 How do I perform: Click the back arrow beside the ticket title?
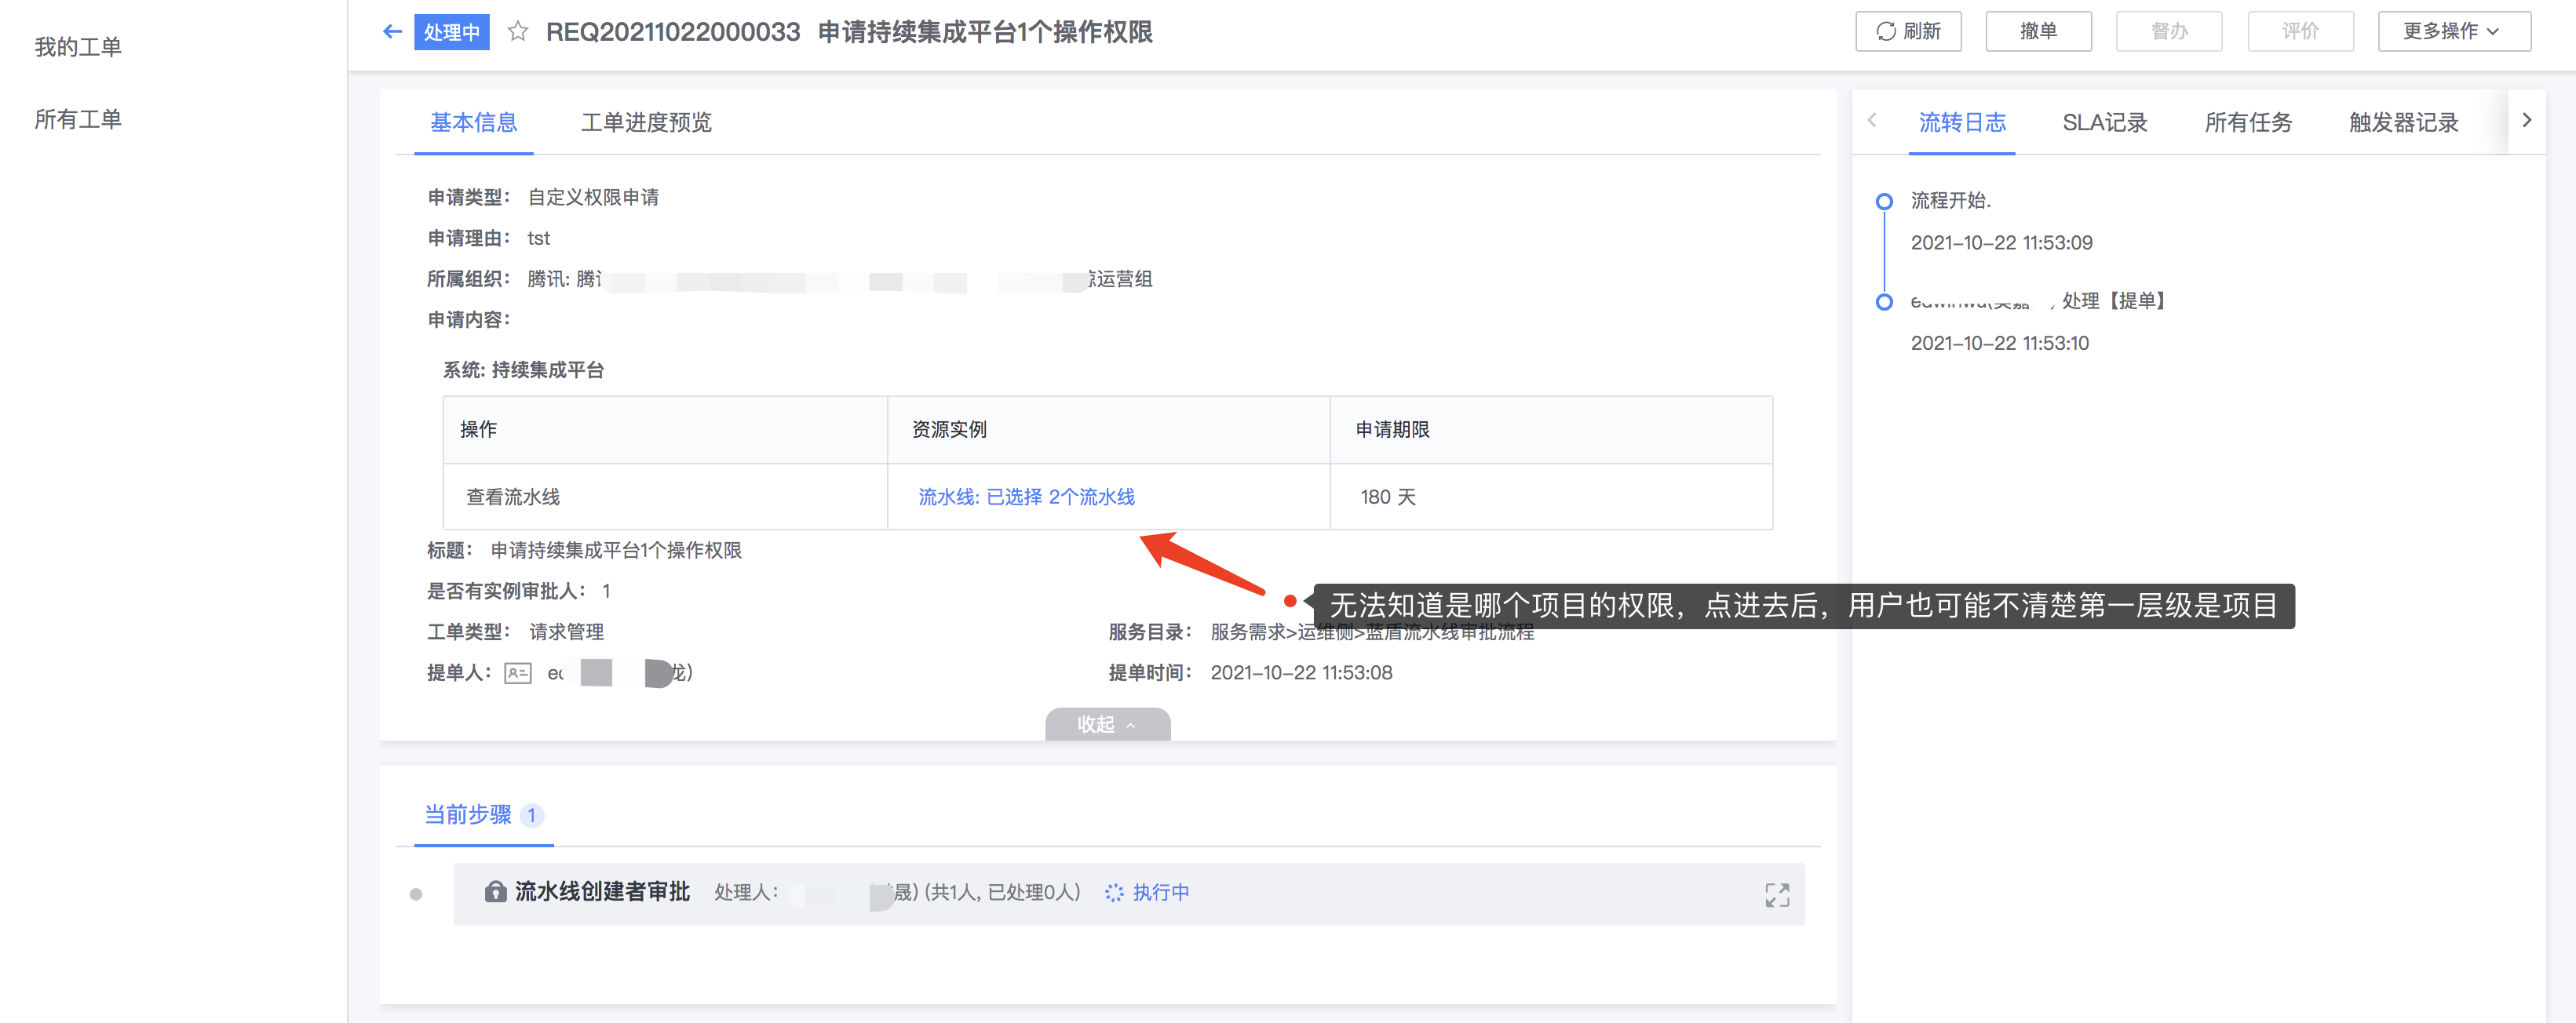[x=392, y=31]
